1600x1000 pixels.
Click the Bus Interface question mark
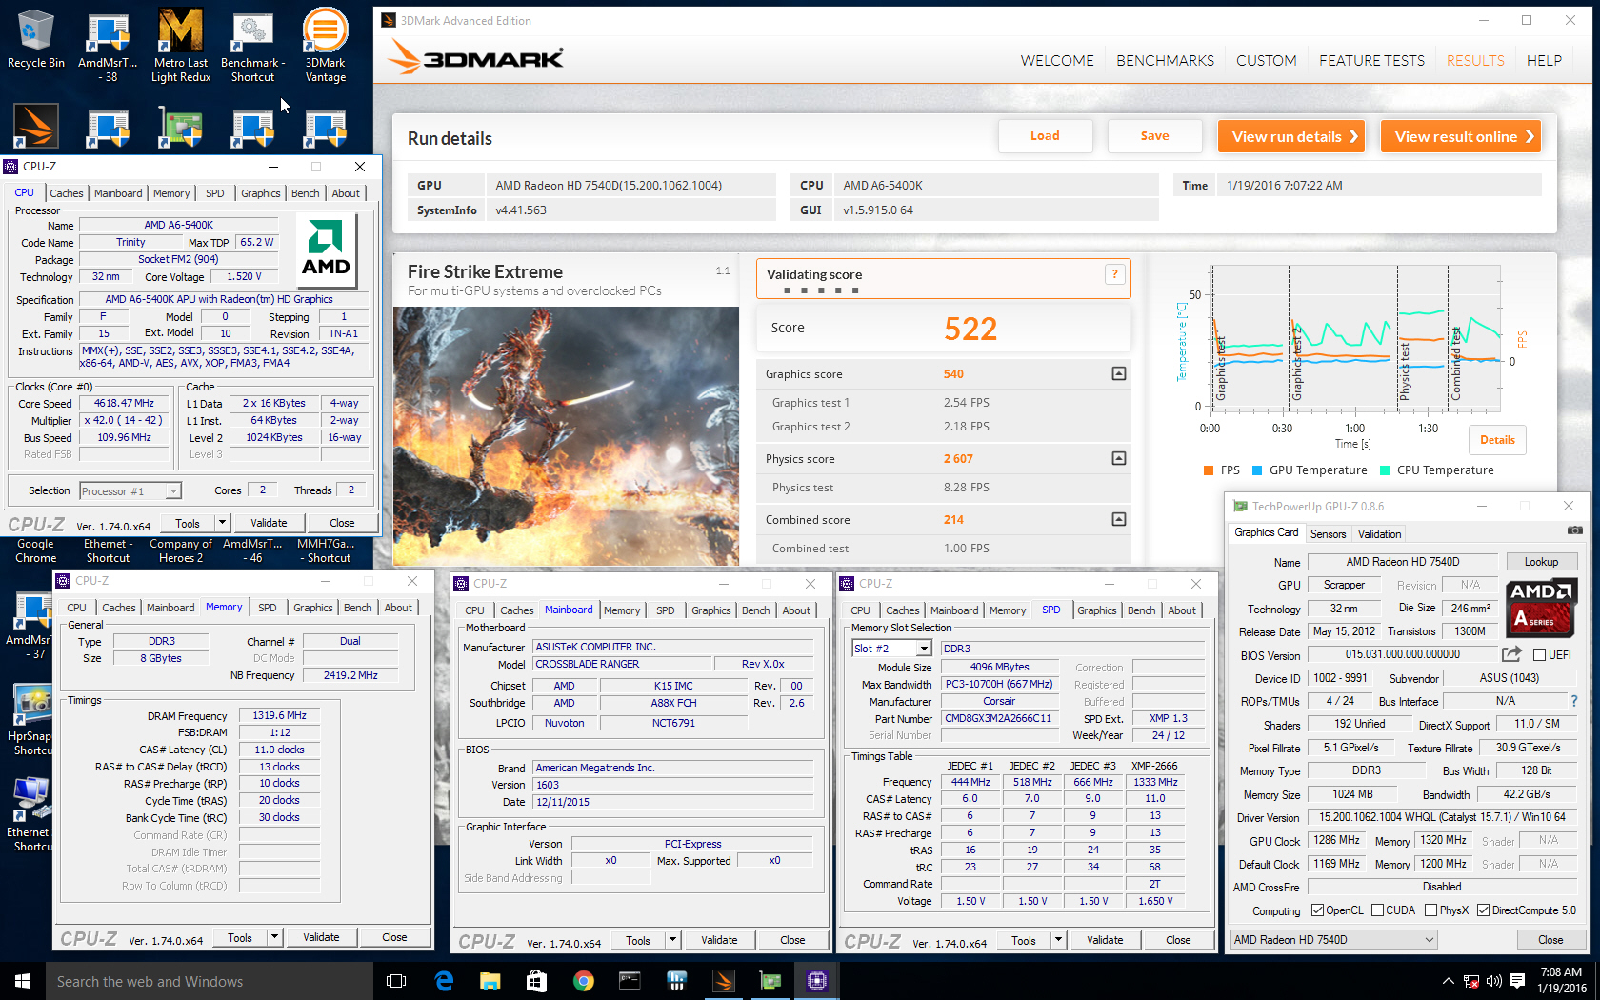pos(1573,701)
